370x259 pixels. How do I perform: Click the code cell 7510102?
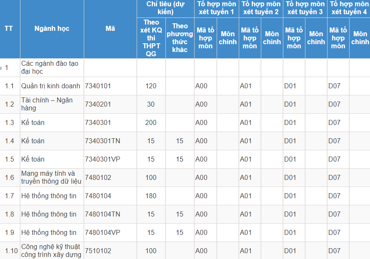pos(98,251)
